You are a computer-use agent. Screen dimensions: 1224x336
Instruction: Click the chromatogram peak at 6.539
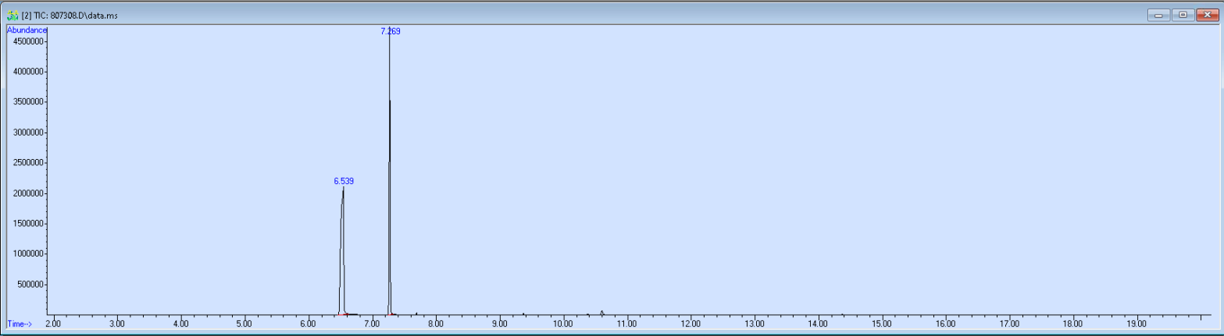342,251
